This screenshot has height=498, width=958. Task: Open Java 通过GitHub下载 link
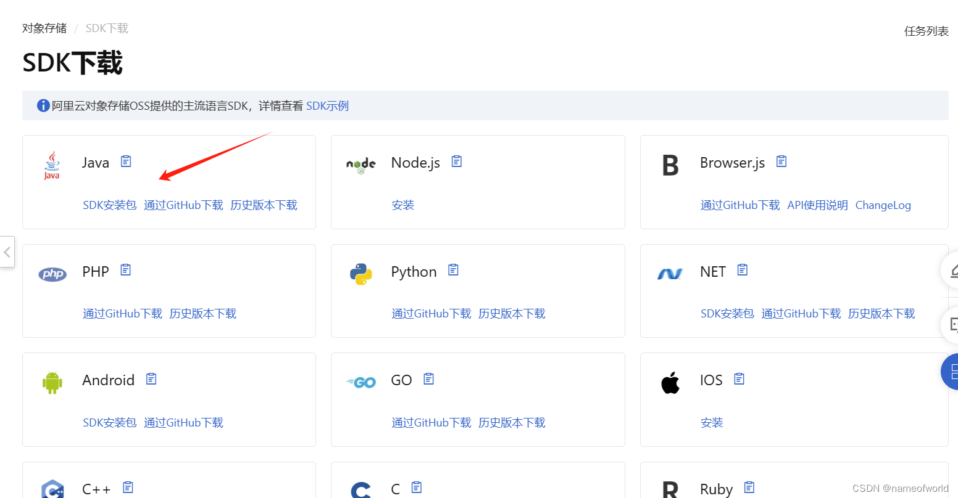[184, 205]
